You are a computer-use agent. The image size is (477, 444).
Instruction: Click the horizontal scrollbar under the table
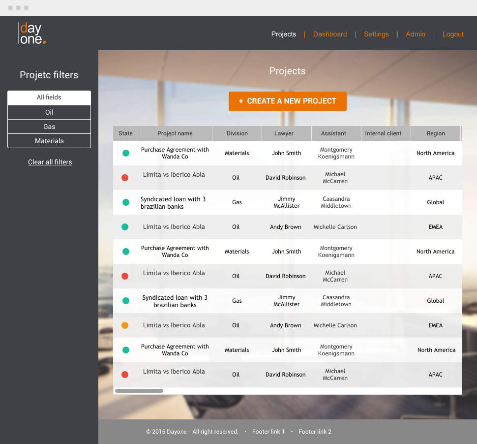(139, 391)
